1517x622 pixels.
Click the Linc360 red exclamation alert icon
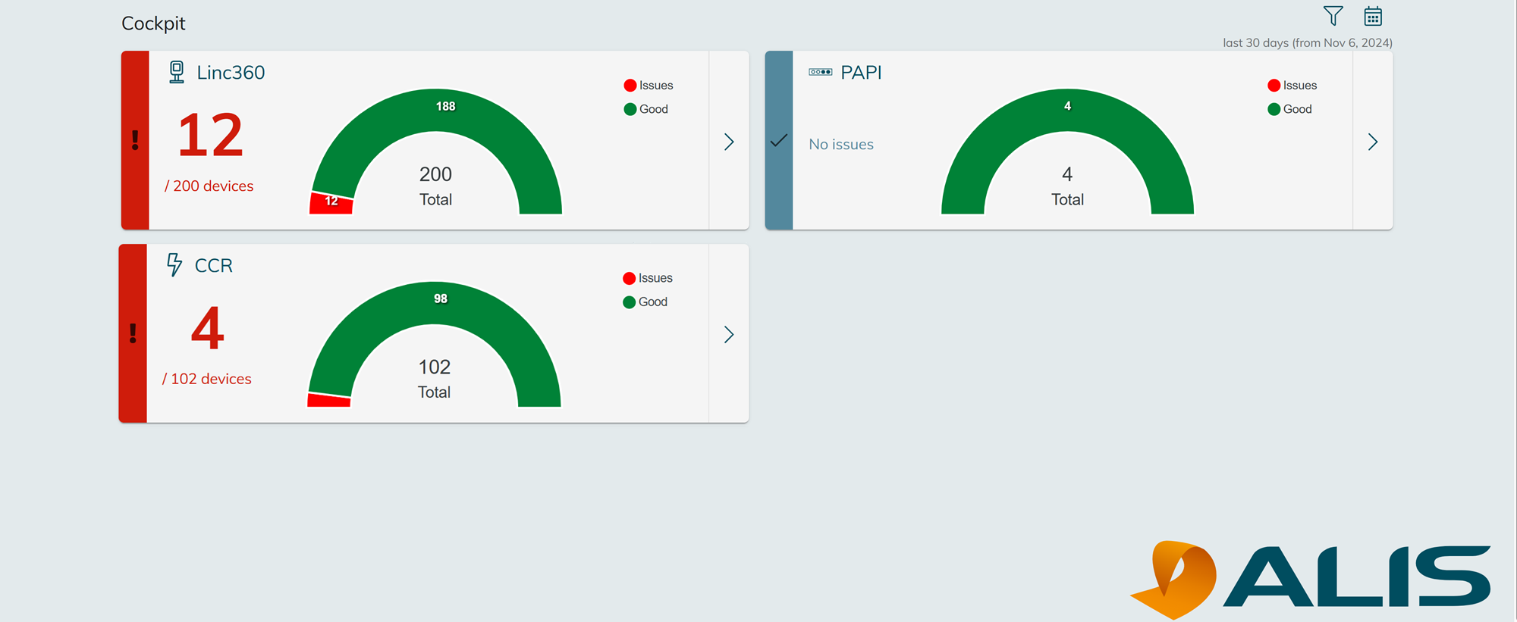coord(135,140)
